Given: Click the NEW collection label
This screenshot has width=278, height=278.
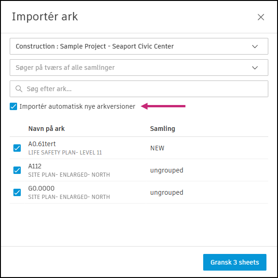Looking at the screenshot, I should [157, 148].
